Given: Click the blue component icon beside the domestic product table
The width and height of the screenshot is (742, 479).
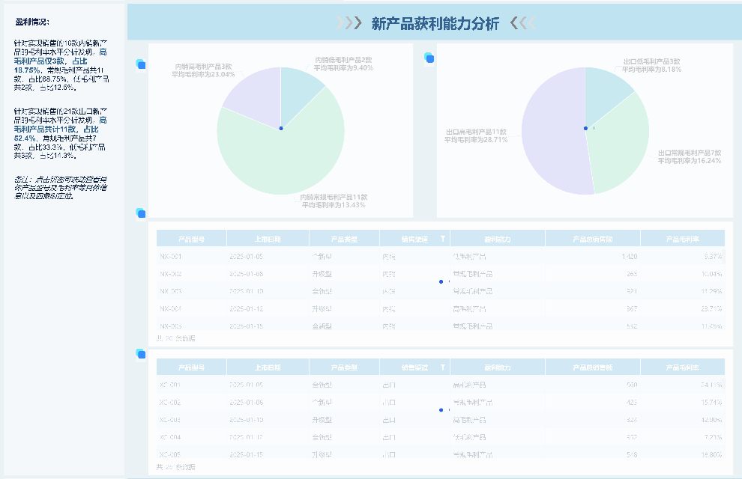Looking at the screenshot, I should coord(140,214).
